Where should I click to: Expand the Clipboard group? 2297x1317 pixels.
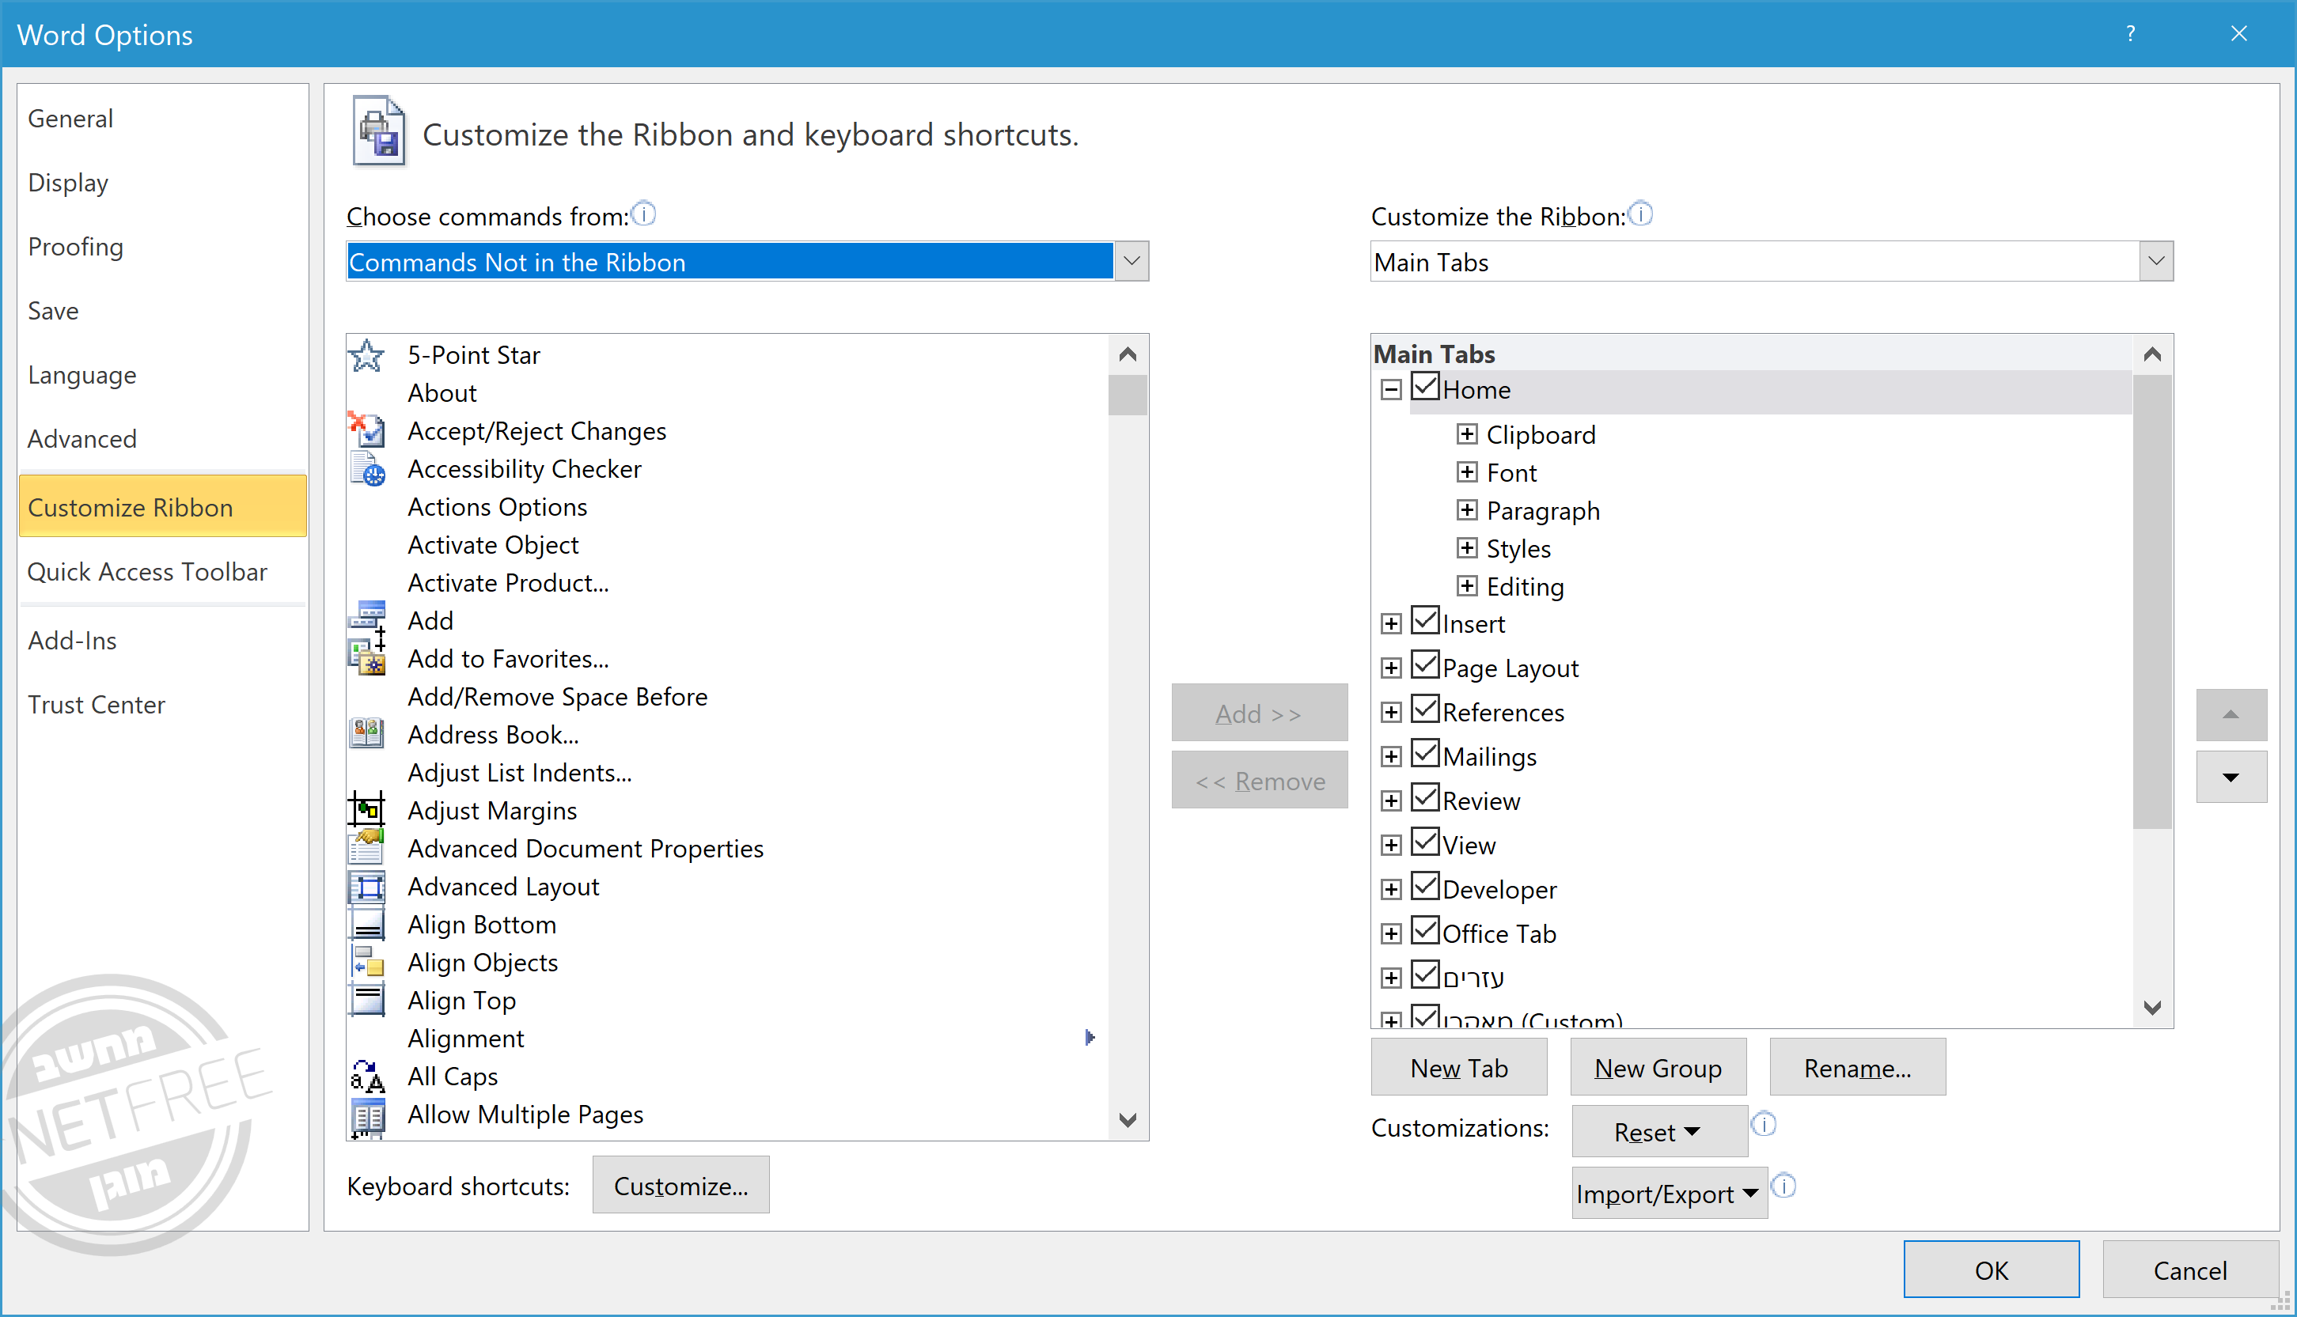[1466, 435]
